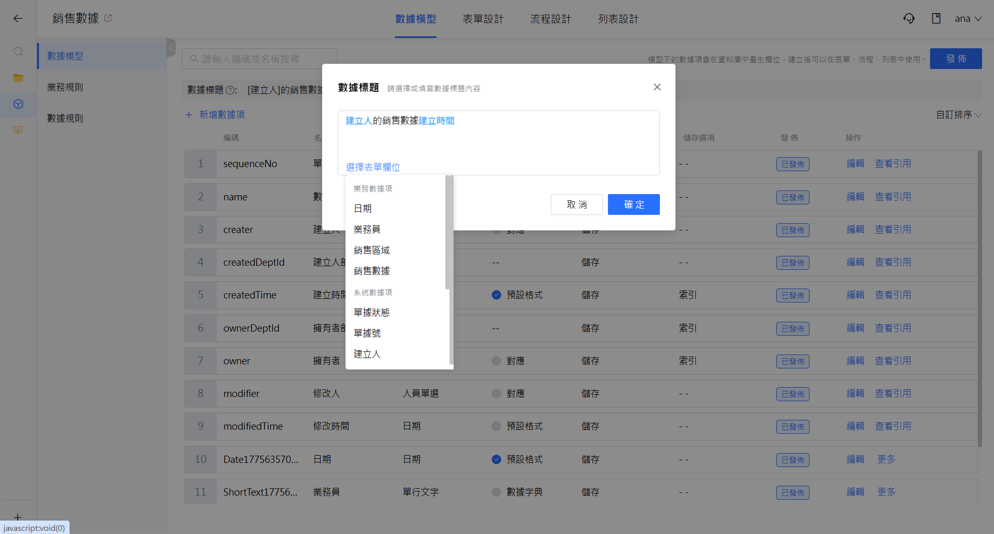Switch to the 列表設計 tab
The width and height of the screenshot is (994, 534).
618,19
